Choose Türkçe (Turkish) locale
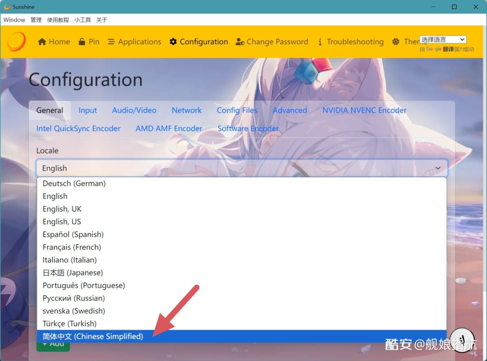Screen dimensions: 487x361 point(242,324)
